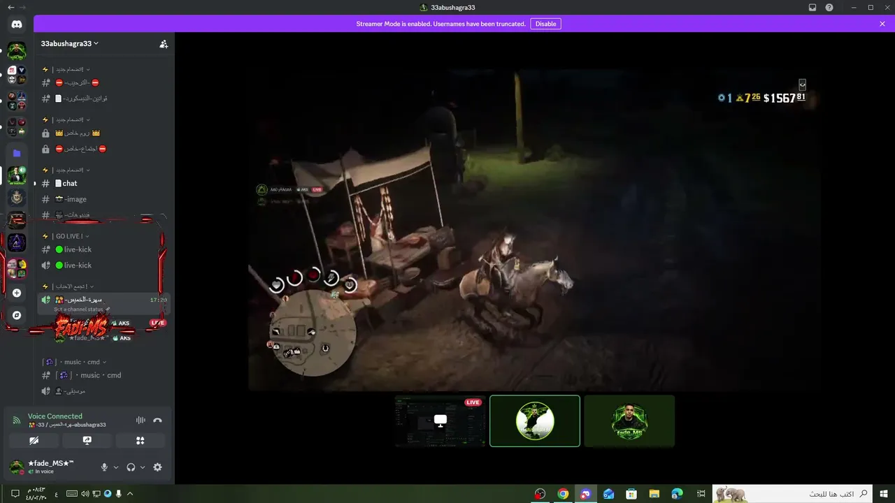Open the Discover servers compass icon

pos(17,315)
